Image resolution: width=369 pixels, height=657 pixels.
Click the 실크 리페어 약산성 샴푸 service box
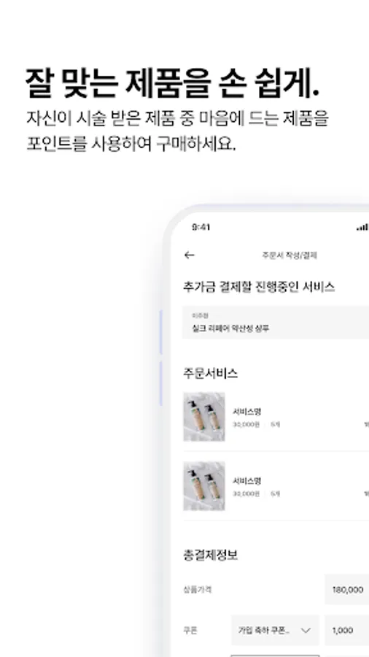[276, 322]
